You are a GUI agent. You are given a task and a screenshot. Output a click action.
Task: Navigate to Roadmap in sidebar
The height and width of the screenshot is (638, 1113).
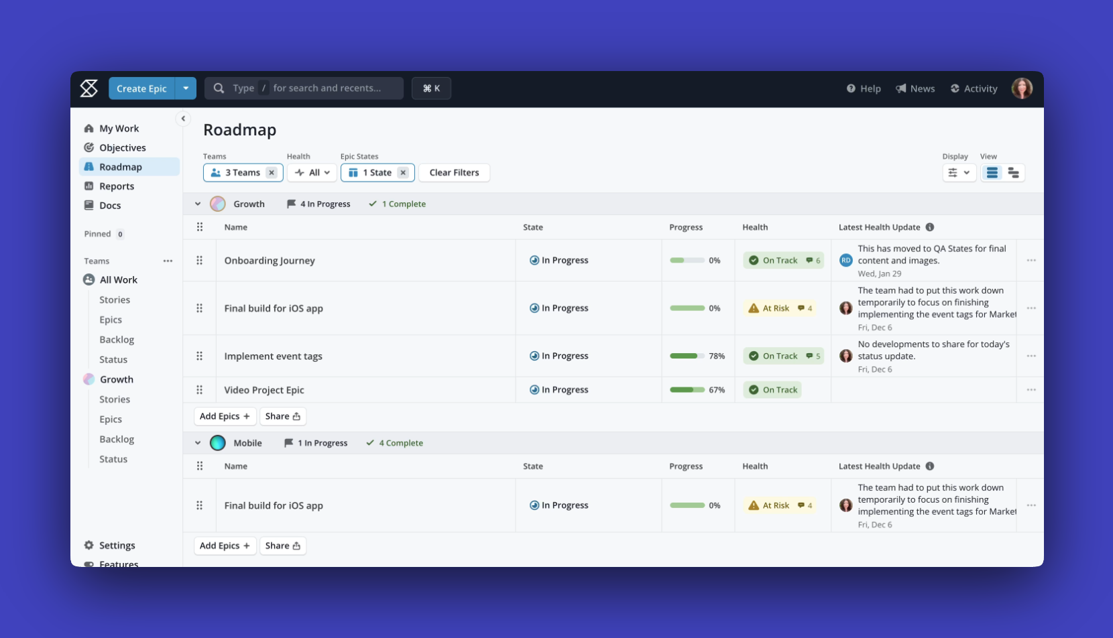pos(121,166)
